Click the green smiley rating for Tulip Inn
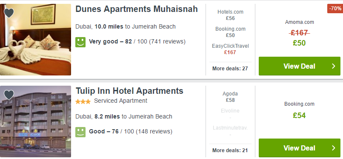Image resolution: width=343 pixels, height=159 pixels. click(80, 132)
